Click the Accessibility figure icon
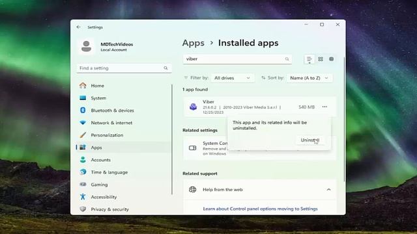Viewport: 417px width, 234px height. click(83, 196)
